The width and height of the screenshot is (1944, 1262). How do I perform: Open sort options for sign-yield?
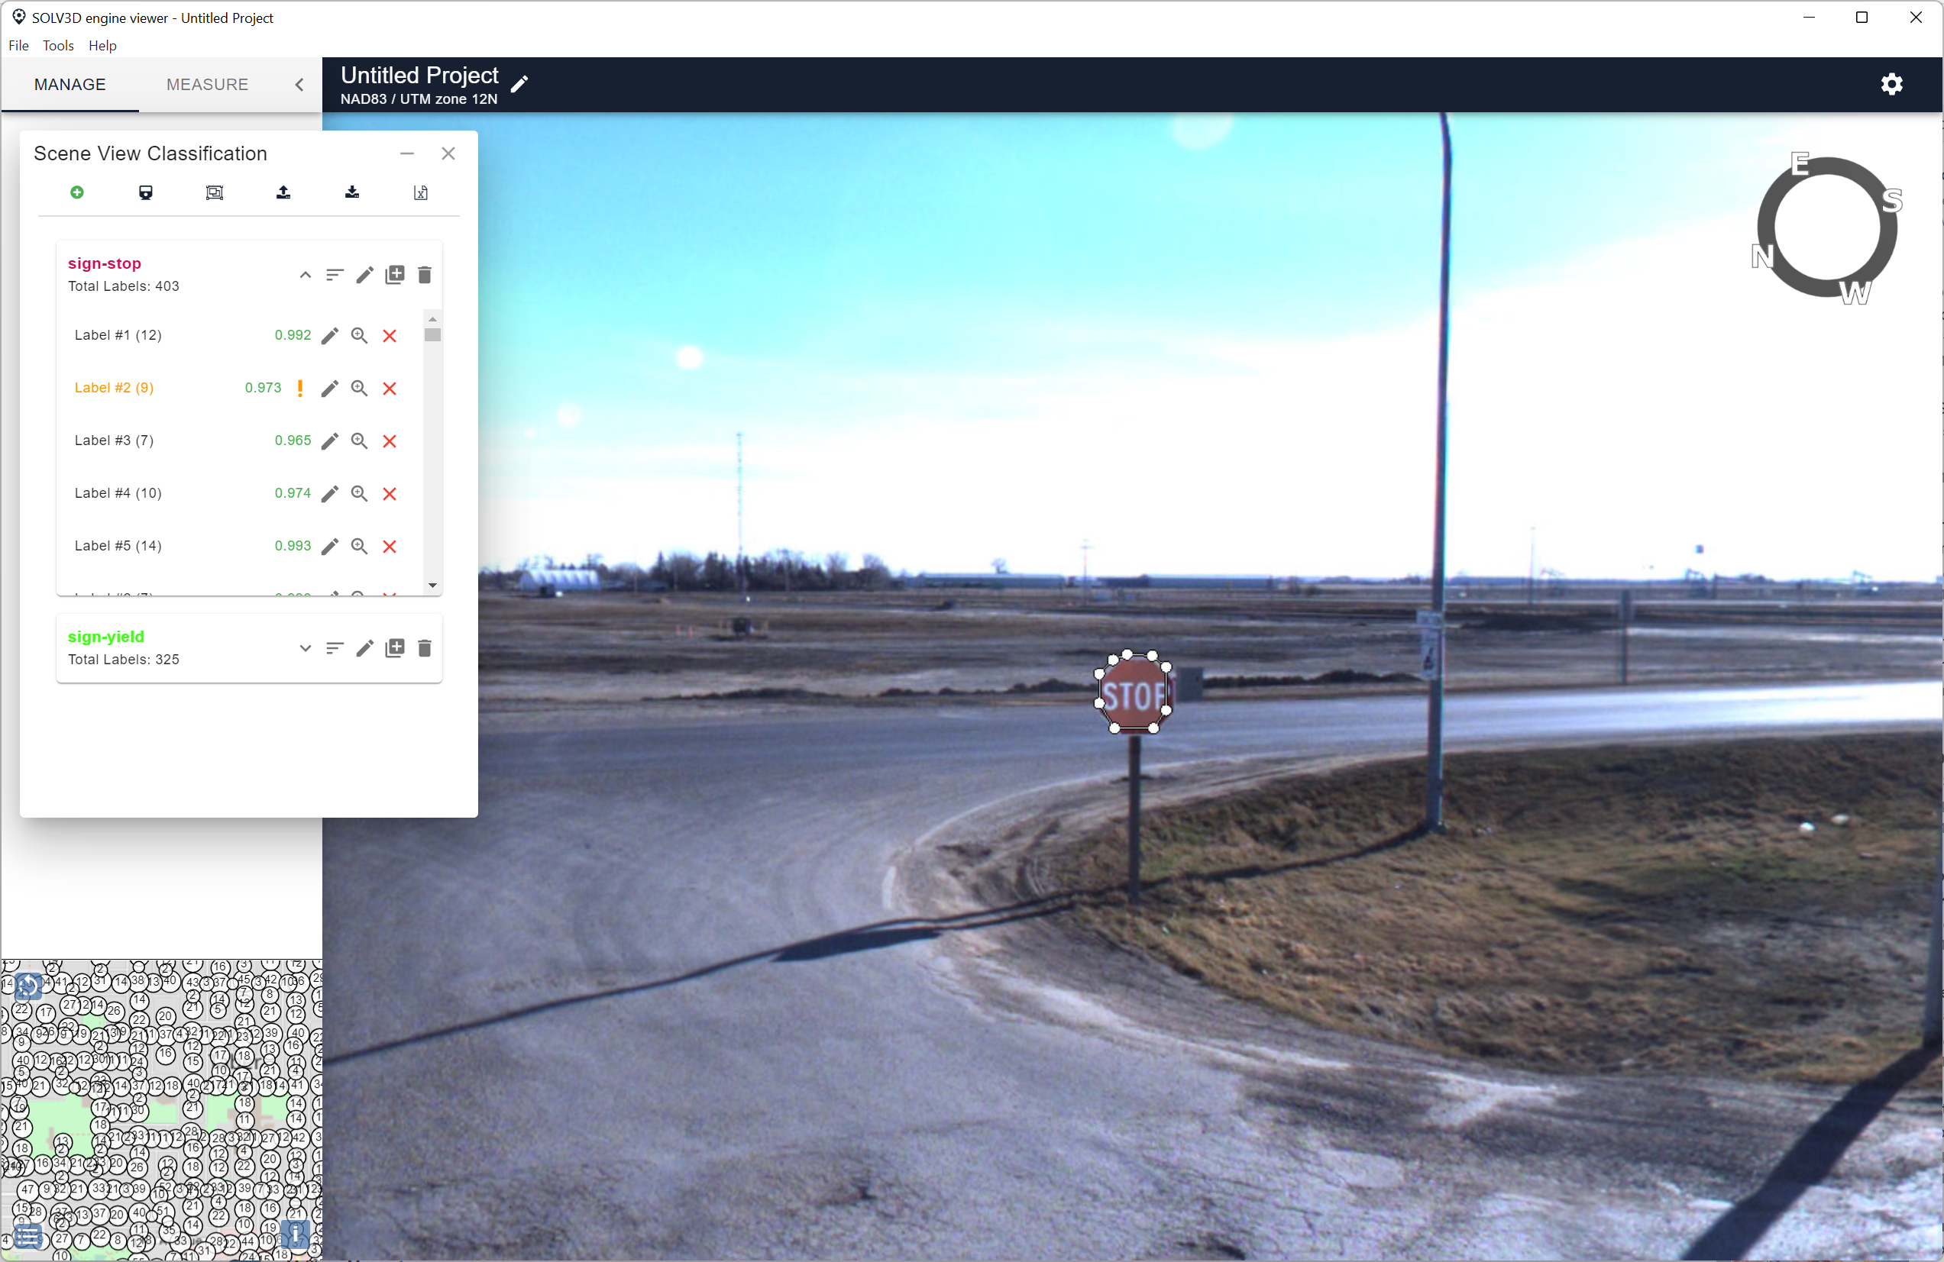point(334,648)
